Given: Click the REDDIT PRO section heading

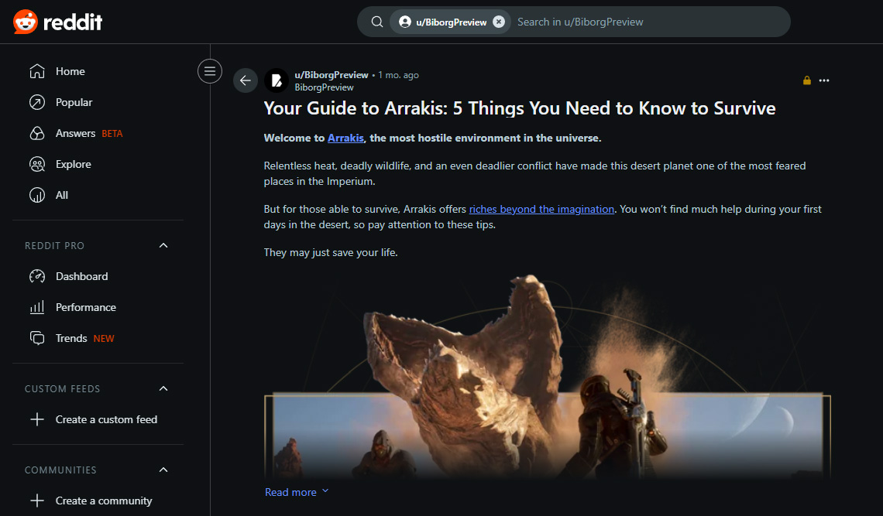Looking at the screenshot, I should pos(55,246).
